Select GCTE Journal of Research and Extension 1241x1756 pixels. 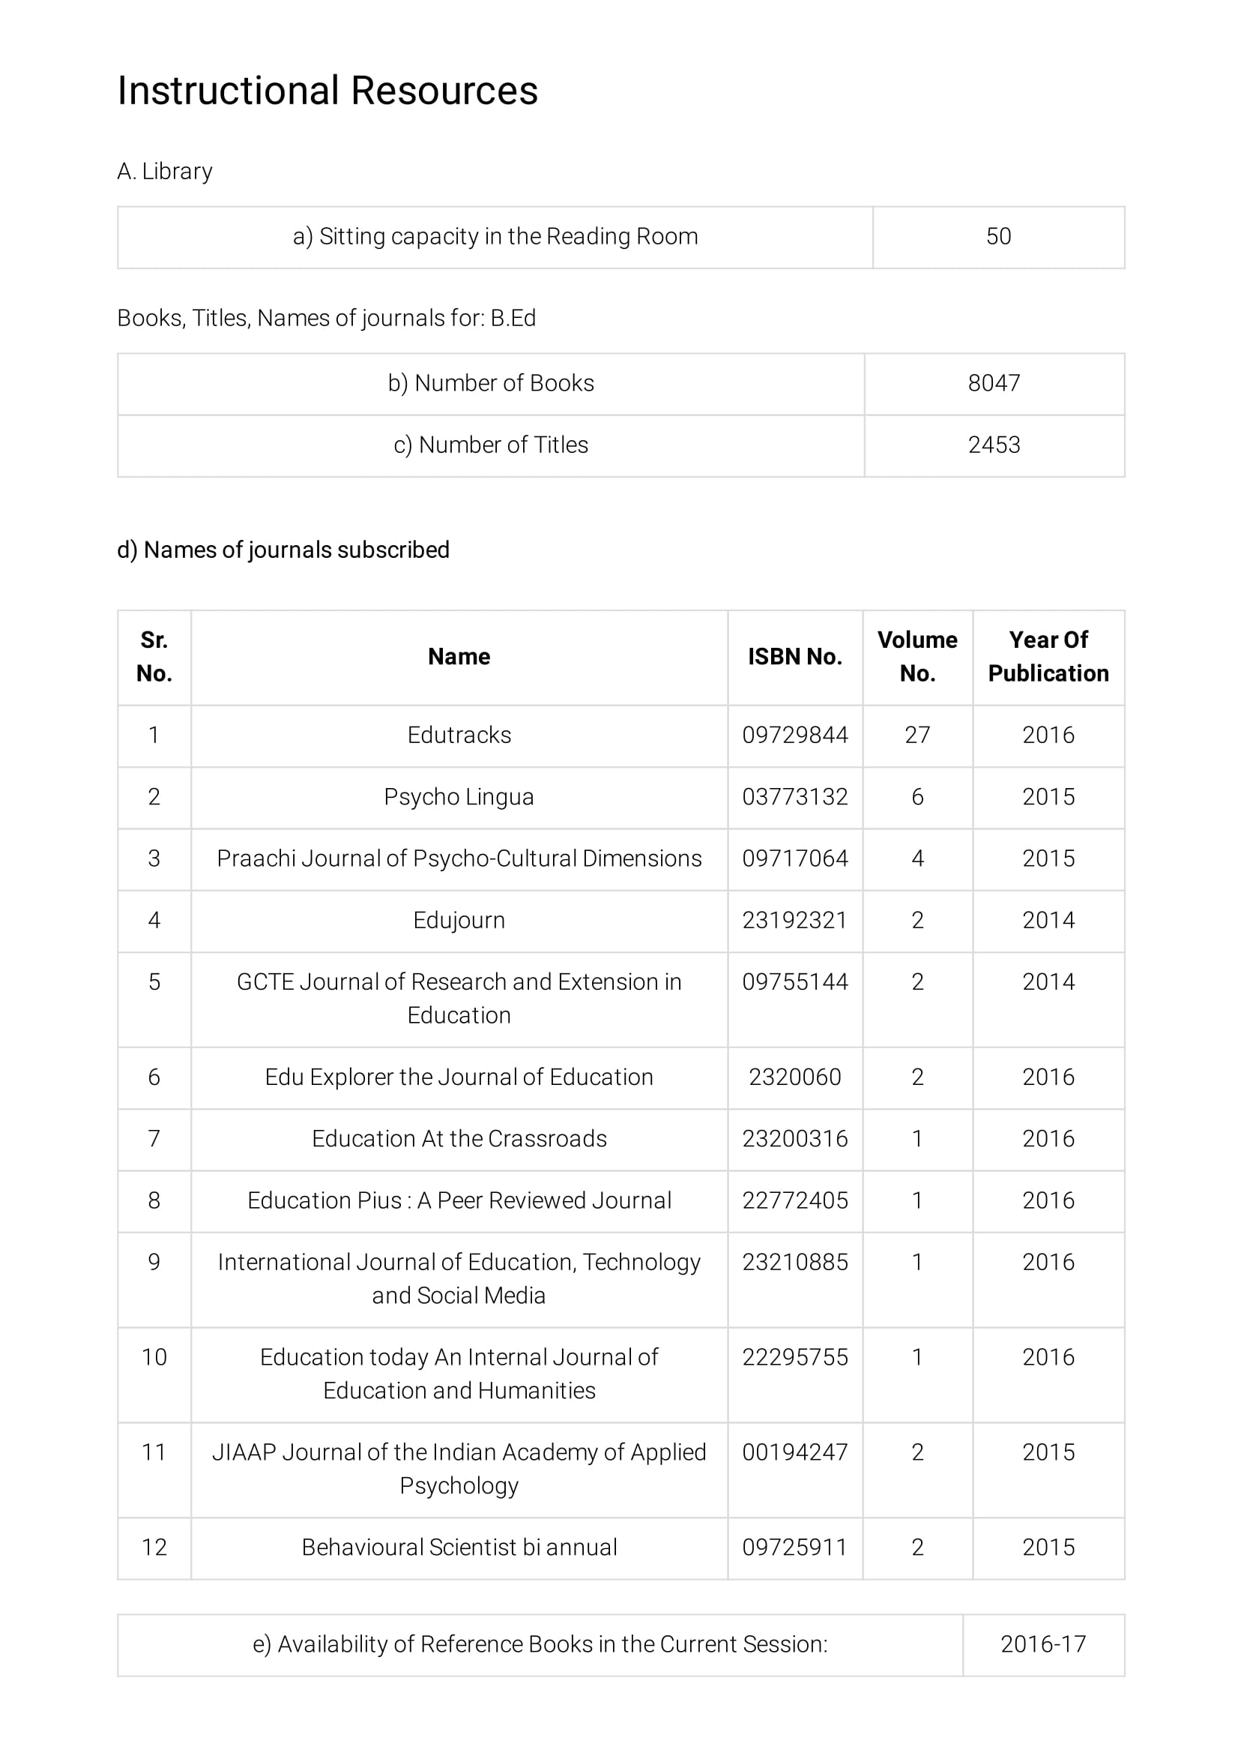tap(459, 999)
